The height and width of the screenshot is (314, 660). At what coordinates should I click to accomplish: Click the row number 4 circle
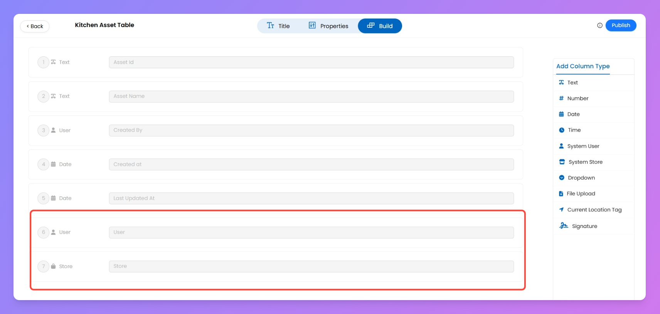click(x=43, y=164)
